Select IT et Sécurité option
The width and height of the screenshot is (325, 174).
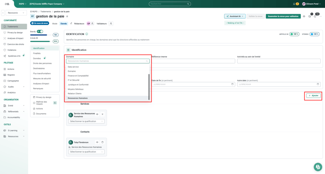point(107,80)
